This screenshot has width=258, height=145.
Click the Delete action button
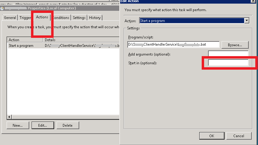pyautogui.click(x=67, y=125)
